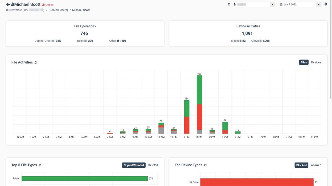Switch File Activities to Files view
The height and width of the screenshot is (186, 332).
click(304, 62)
